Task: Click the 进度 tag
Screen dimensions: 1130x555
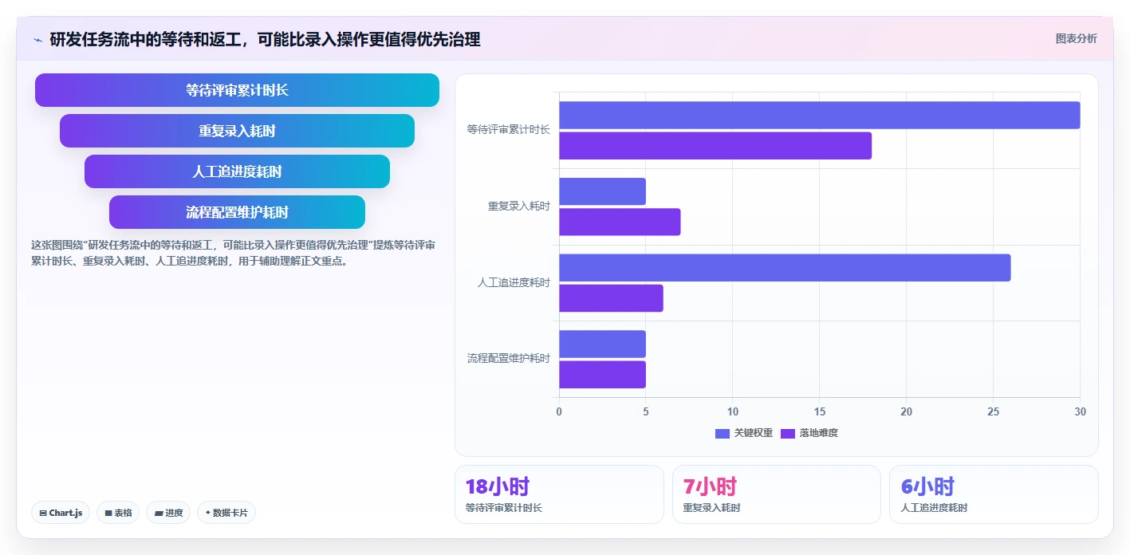Action: pyautogui.click(x=168, y=513)
